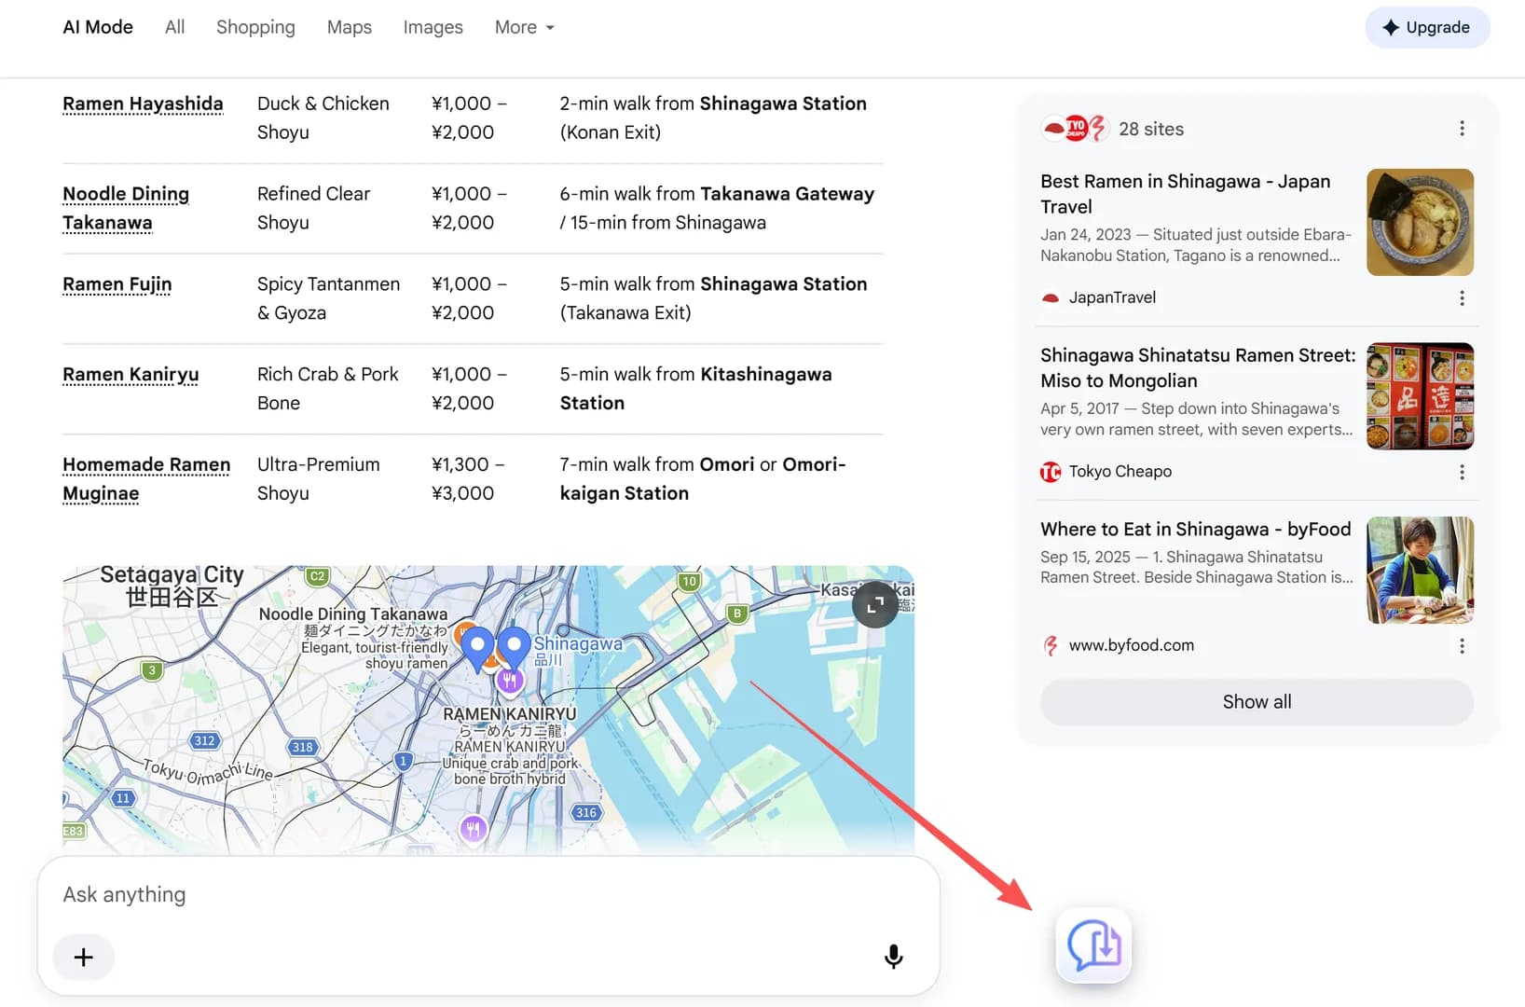
Task: Click the www.byfood.com source text
Action: point(1131,645)
